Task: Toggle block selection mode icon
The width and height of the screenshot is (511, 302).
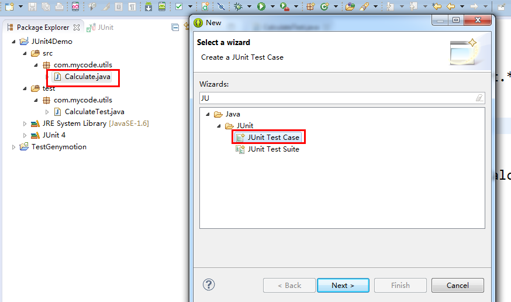Action: point(119,6)
